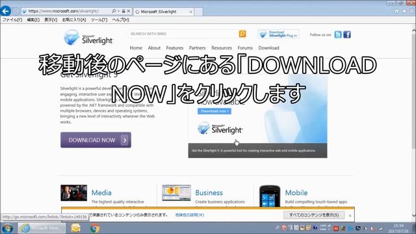This screenshot has height=234, width=416.
Task: Open the Mobile heading link
Action: (296, 192)
